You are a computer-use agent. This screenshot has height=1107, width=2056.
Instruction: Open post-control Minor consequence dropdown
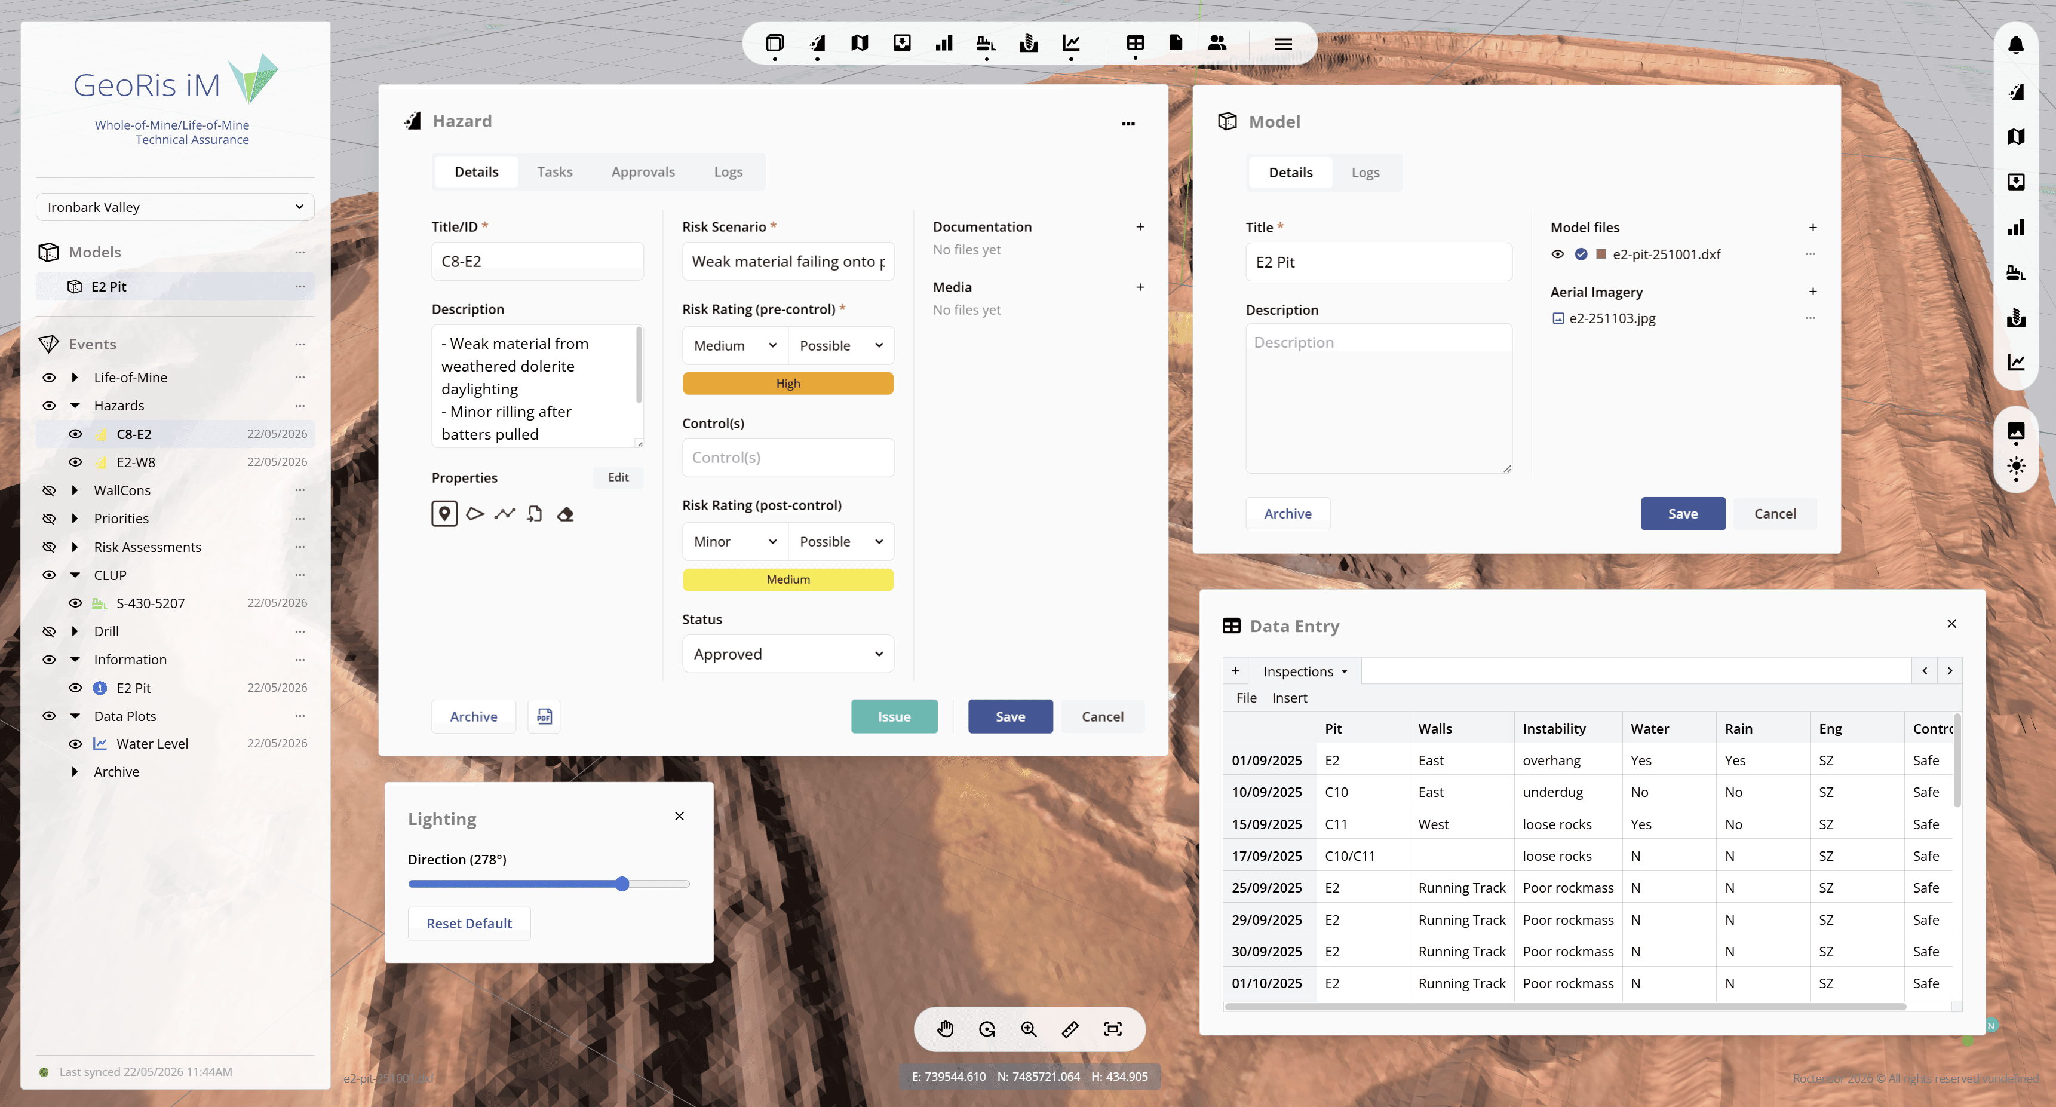coord(735,542)
